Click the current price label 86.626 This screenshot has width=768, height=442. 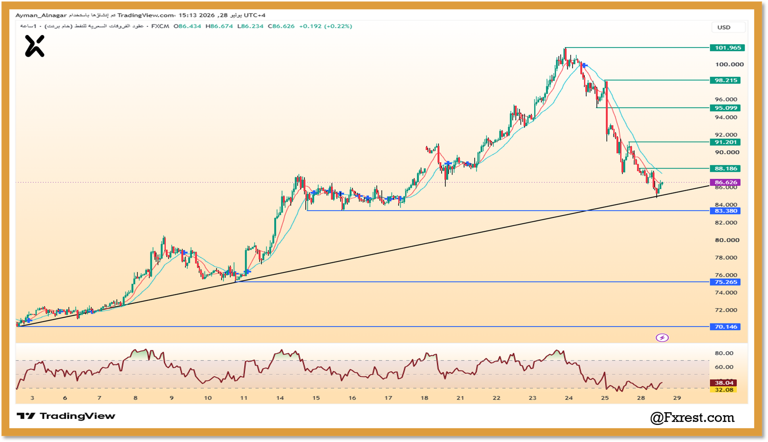click(x=725, y=182)
